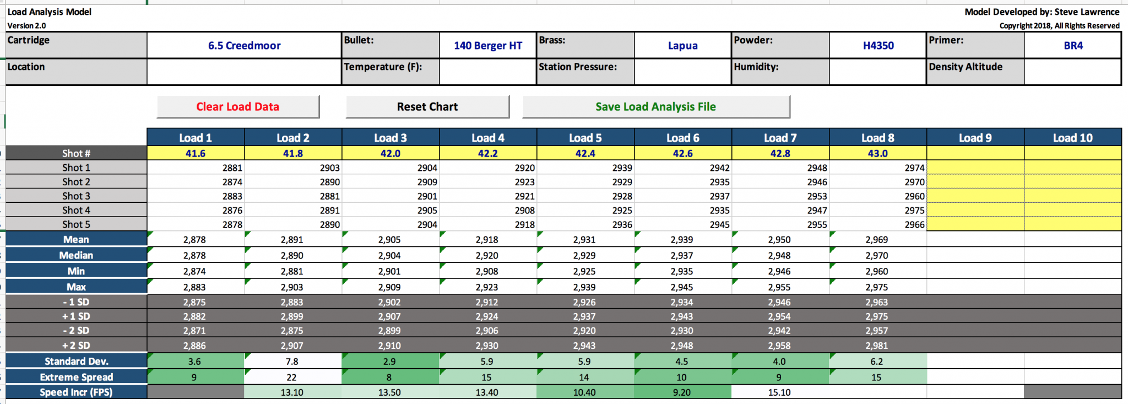The width and height of the screenshot is (1128, 404).
Task: Click Model Developed by: Steve Lawrence text
Action: [1042, 12]
